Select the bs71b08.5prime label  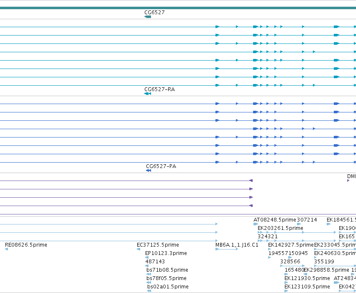click(x=167, y=270)
